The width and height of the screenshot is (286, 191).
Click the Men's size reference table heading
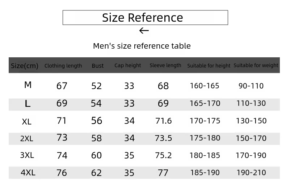[x=142, y=46]
